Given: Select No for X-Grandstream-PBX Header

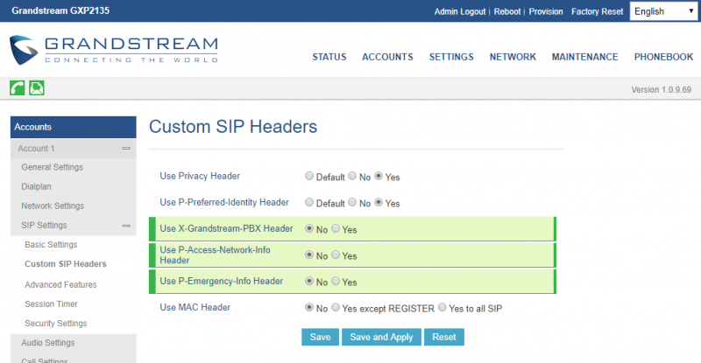Looking at the screenshot, I should 309,228.
